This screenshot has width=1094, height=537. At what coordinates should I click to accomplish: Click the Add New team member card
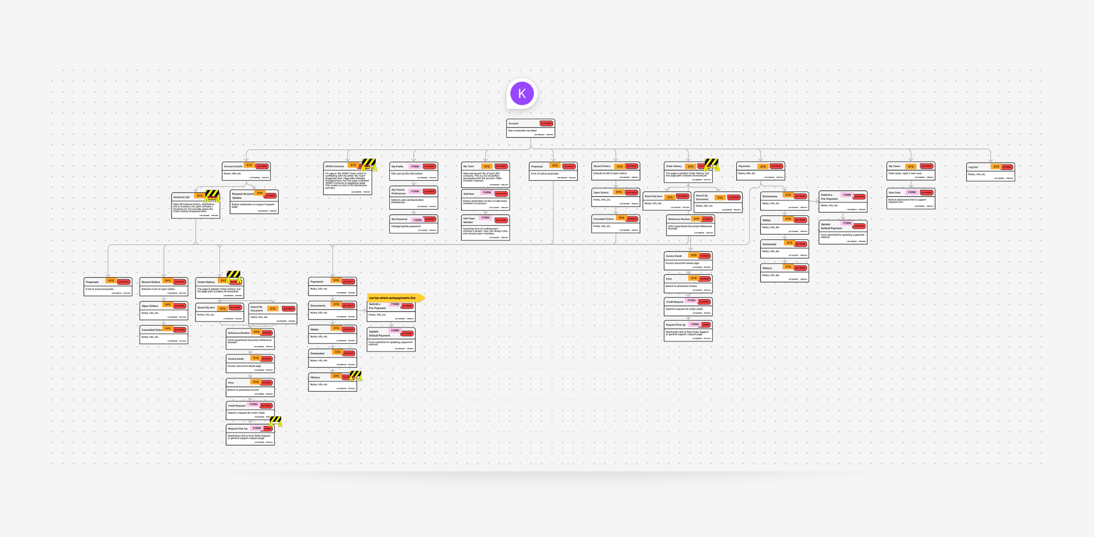(x=485, y=200)
